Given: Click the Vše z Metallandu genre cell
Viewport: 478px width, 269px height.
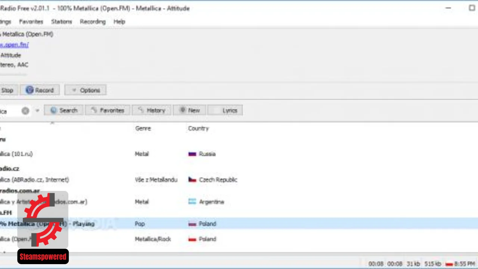Looking at the screenshot, I should (156, 180).
